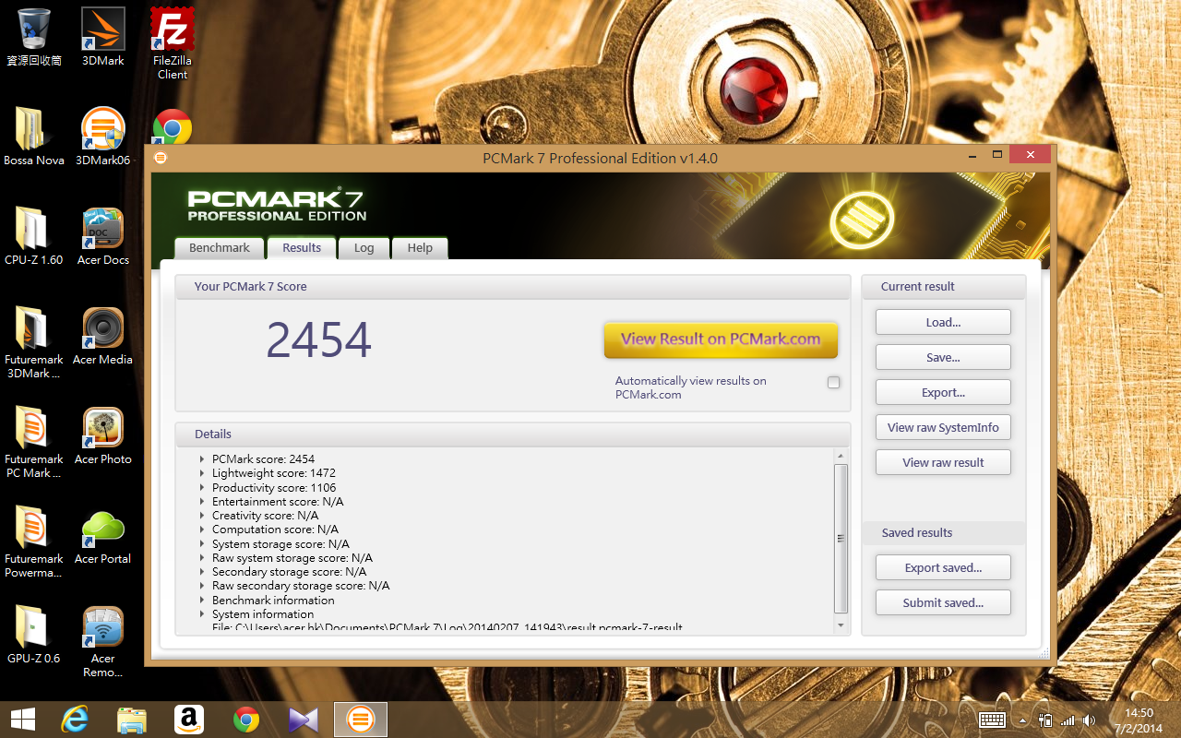
Task: Select the Futuremark PC Mark folder icon
Action: pos(34,442)
